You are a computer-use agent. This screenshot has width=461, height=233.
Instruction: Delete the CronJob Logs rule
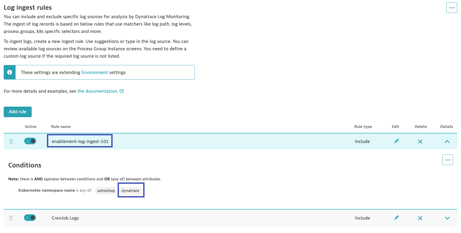tap(420, 218)
